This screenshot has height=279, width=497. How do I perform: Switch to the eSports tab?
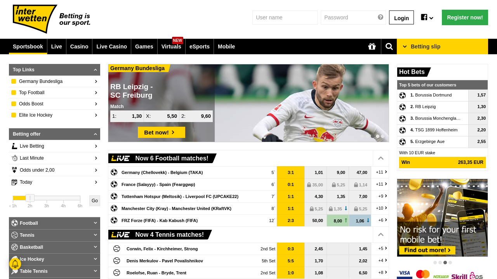[x=200, y=46]
